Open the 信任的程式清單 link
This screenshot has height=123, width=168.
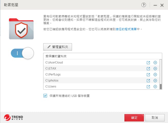coord(127,29)
